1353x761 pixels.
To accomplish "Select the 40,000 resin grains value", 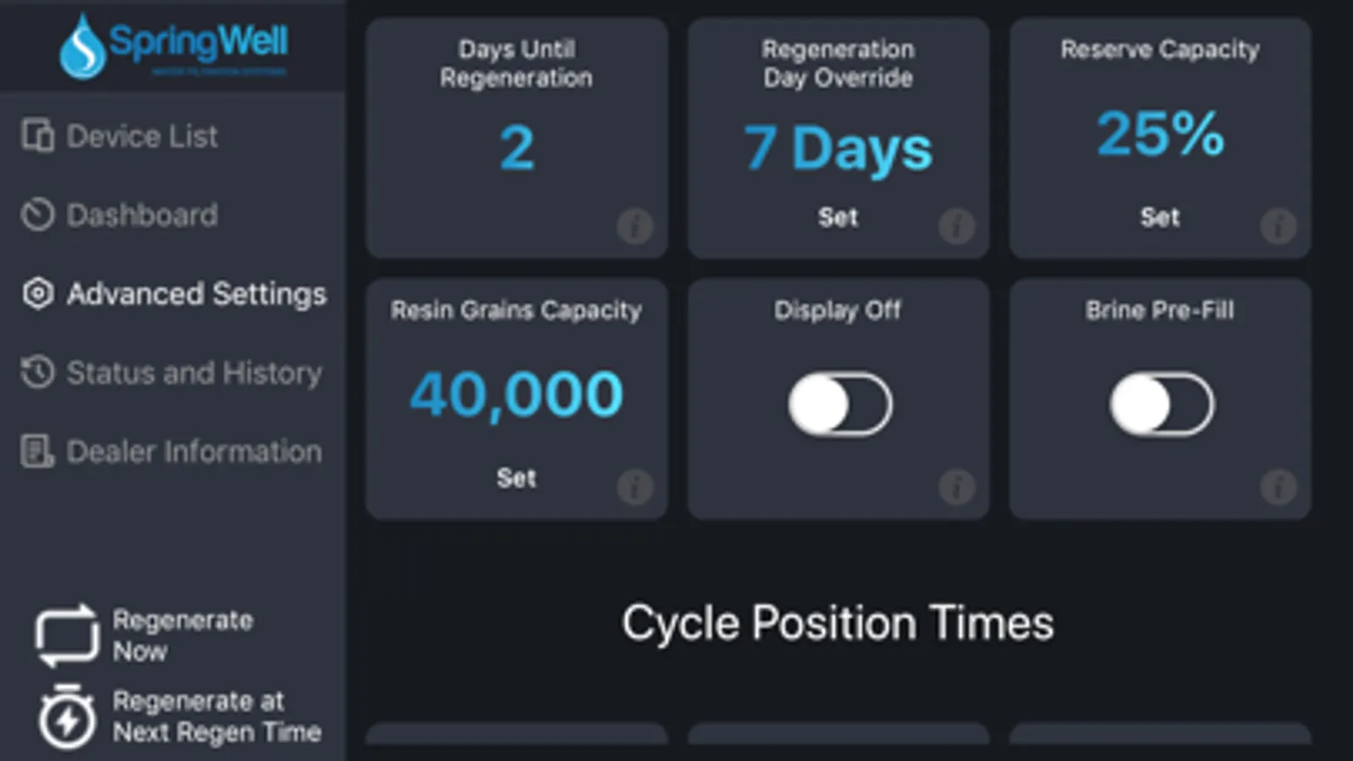I will 516,395.
